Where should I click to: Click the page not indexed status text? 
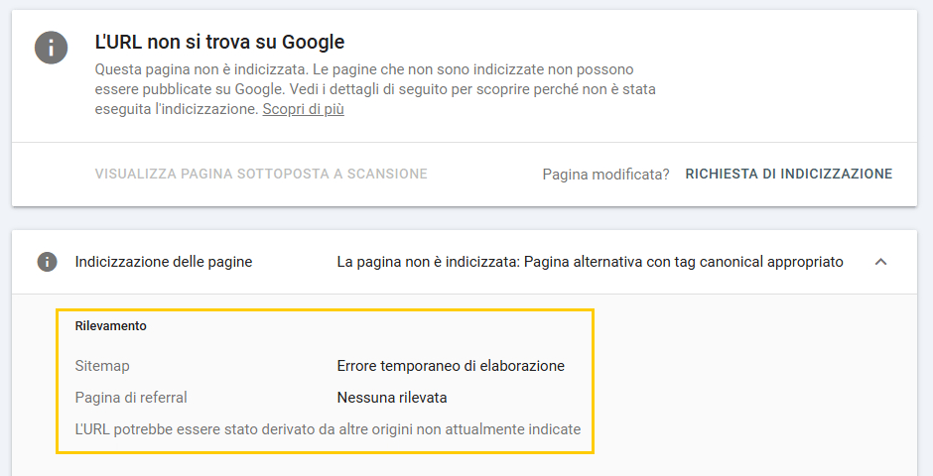(590, 262)
